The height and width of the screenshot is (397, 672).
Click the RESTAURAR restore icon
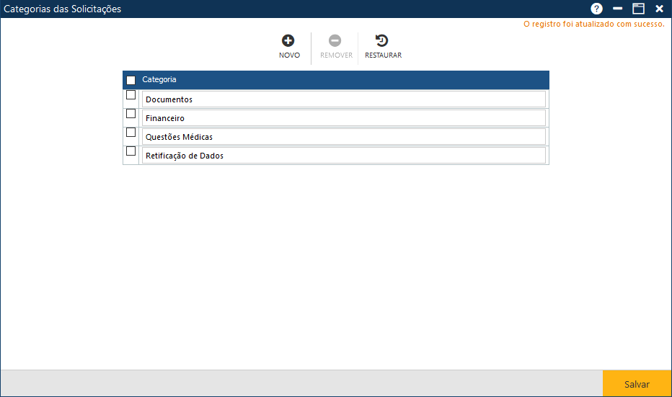(382, 41)
